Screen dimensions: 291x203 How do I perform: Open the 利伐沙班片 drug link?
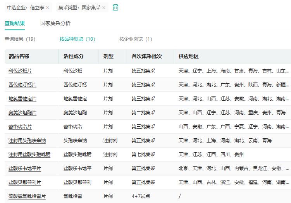click(20, 71)
